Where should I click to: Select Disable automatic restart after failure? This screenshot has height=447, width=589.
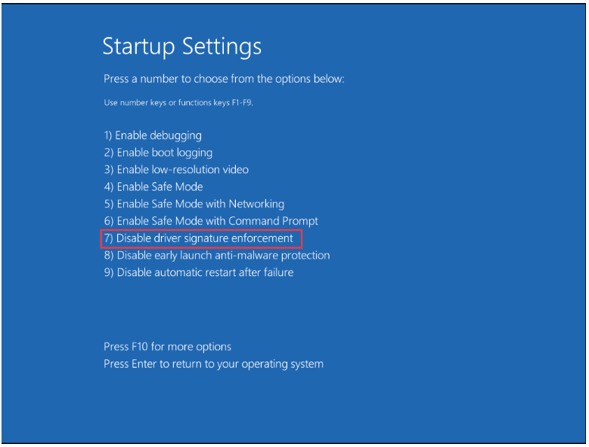pyautogui.click(x=199, y=272)
